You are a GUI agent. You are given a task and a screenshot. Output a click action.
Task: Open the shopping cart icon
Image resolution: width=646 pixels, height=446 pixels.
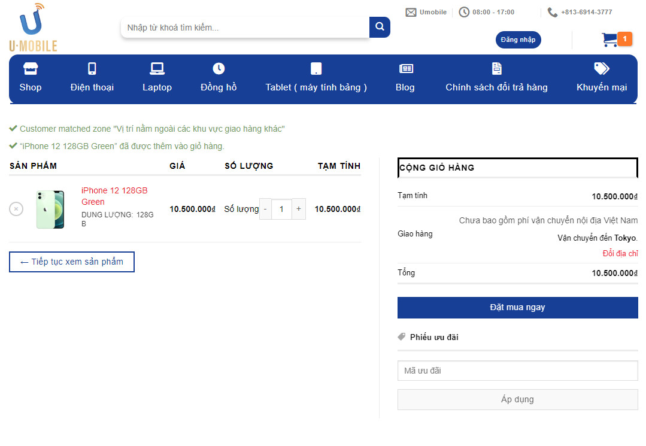point(610,40)
